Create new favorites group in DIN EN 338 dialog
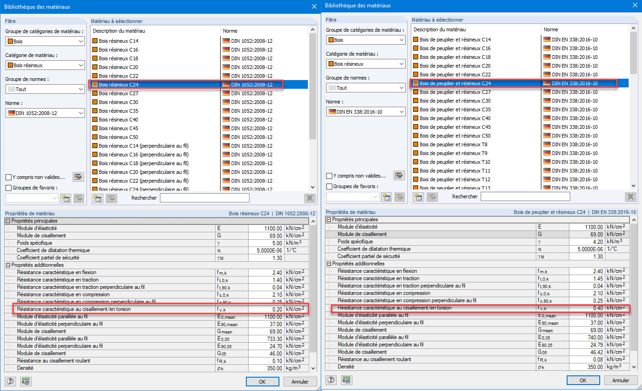The width and height of the screenshot is (642, 391). (386, 197)
